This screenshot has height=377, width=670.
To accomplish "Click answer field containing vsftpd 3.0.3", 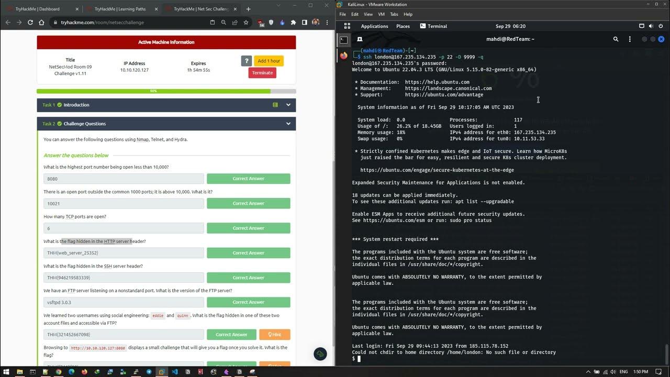I will pyautogui.click(x=124, y=302).
